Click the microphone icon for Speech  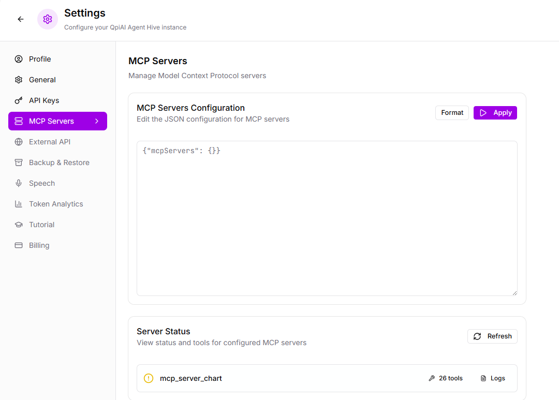[19, 183]
